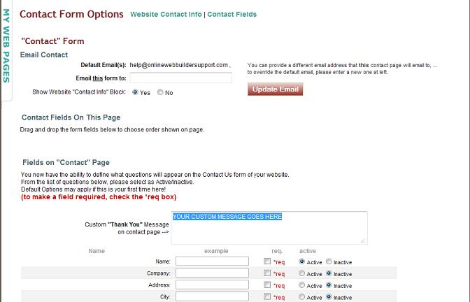470x302 pixels.
Task: Set Name field to Active
Action: pos(302,261)
